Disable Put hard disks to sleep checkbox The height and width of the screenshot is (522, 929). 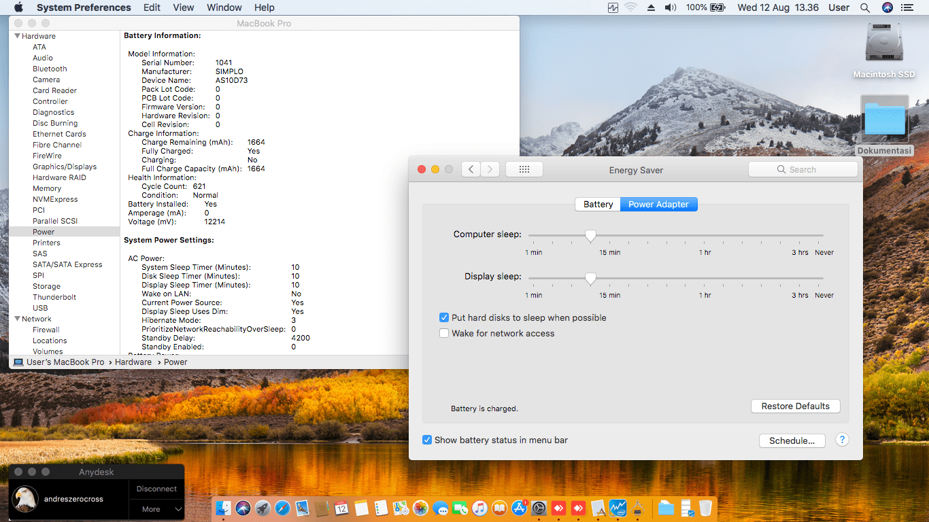coord(444,317)
